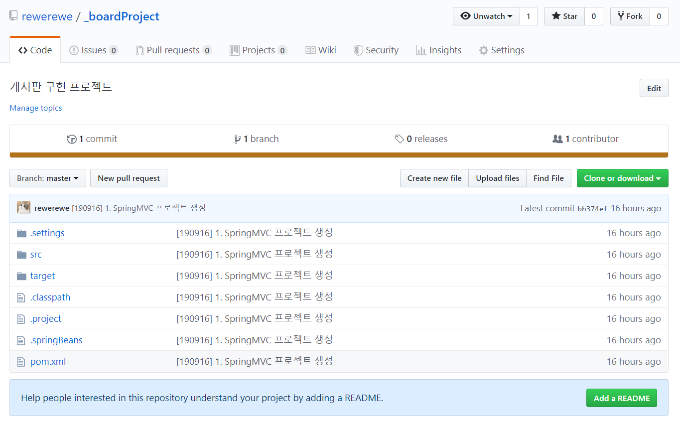Click the language color bar
680x428 pixels.
pos(339,155)
